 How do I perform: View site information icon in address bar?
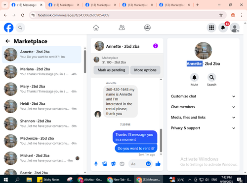coord(33,15)
